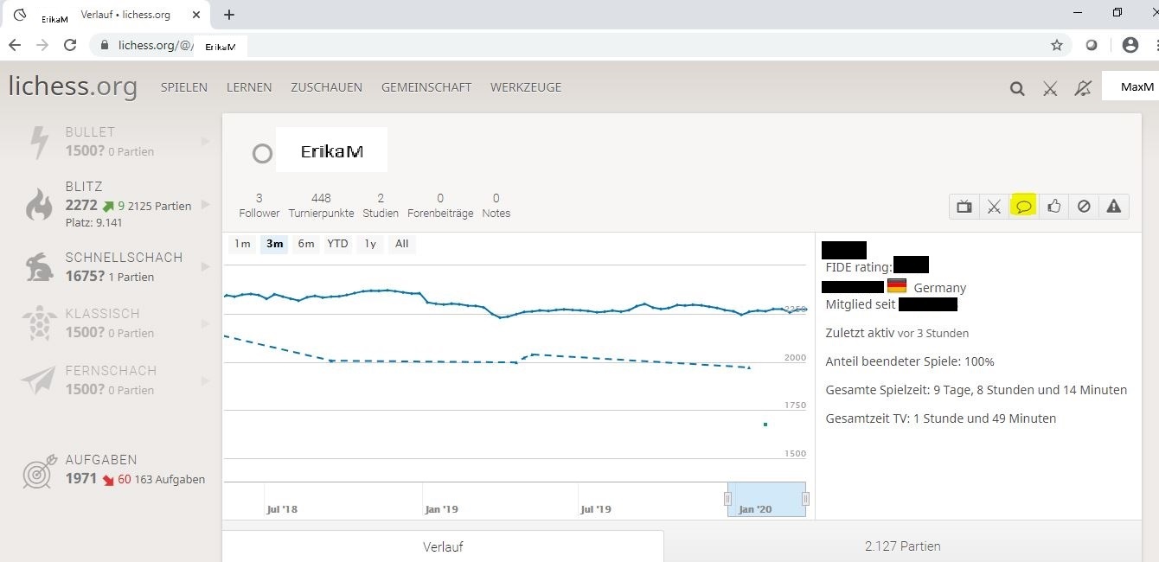Click the TV watch icon button
Image resolution: width=1159 pixels, height=562 pixels.
pos(964,206)
